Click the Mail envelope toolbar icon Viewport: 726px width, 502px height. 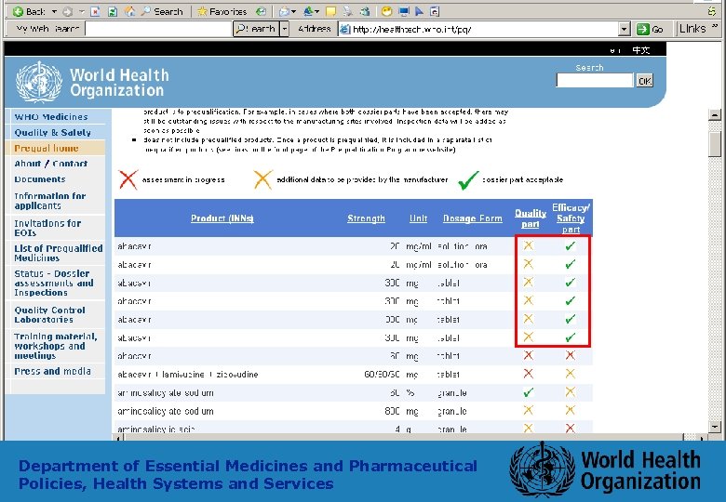[x=284, y=11]
